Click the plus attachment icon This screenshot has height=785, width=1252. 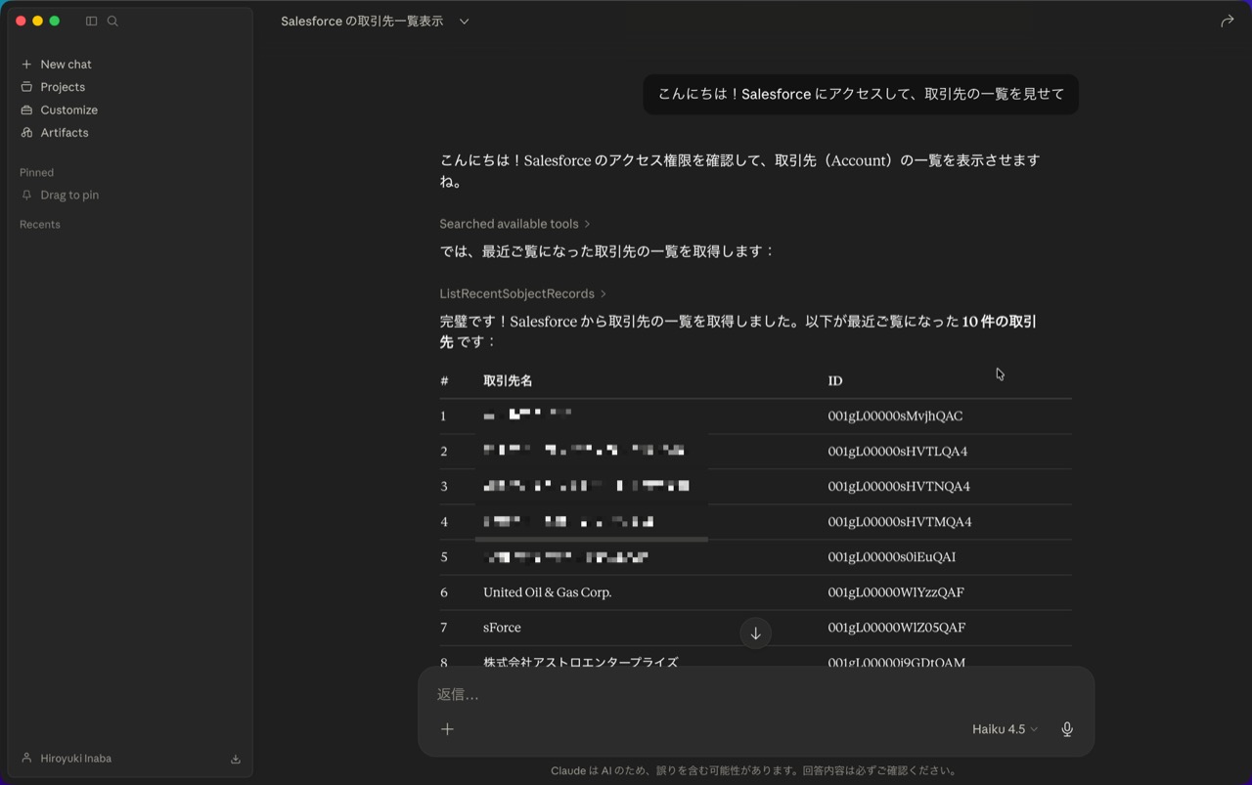[x=447, y=728]
